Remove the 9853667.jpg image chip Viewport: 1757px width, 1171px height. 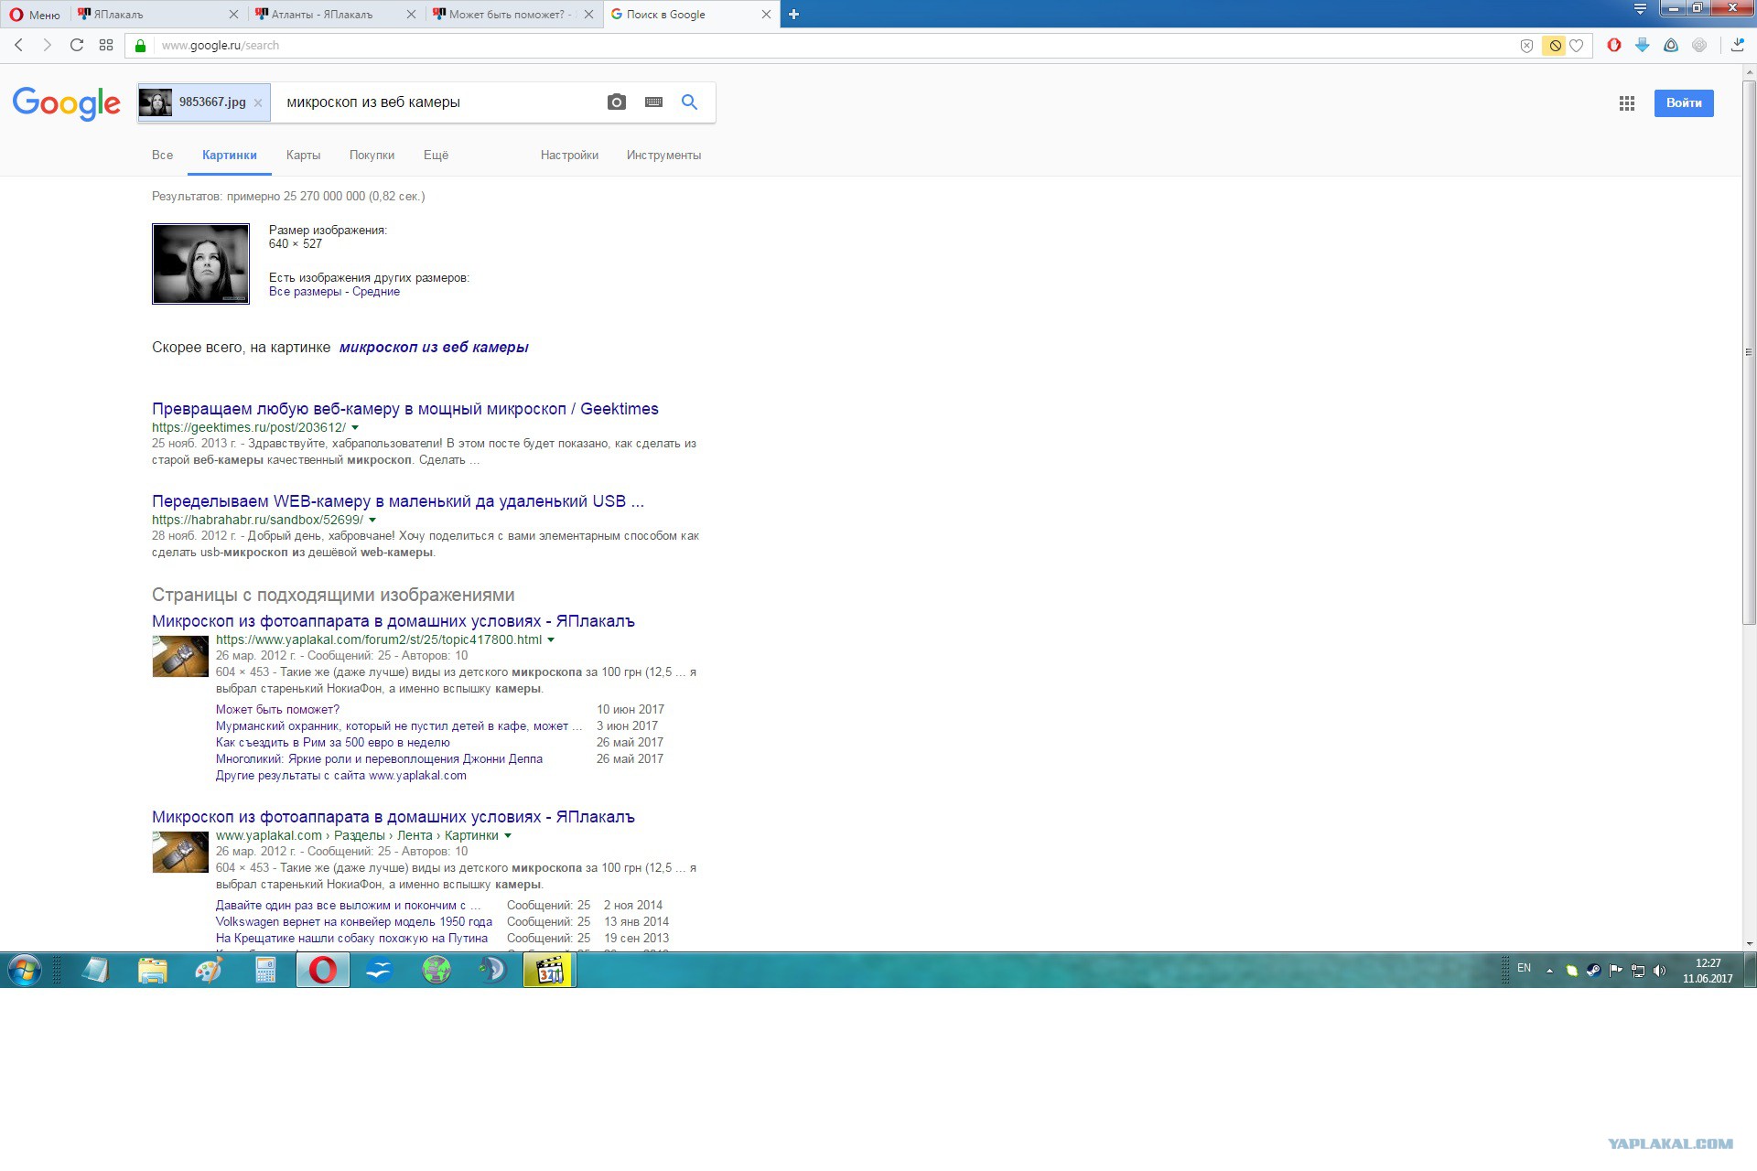pos(258,103)
